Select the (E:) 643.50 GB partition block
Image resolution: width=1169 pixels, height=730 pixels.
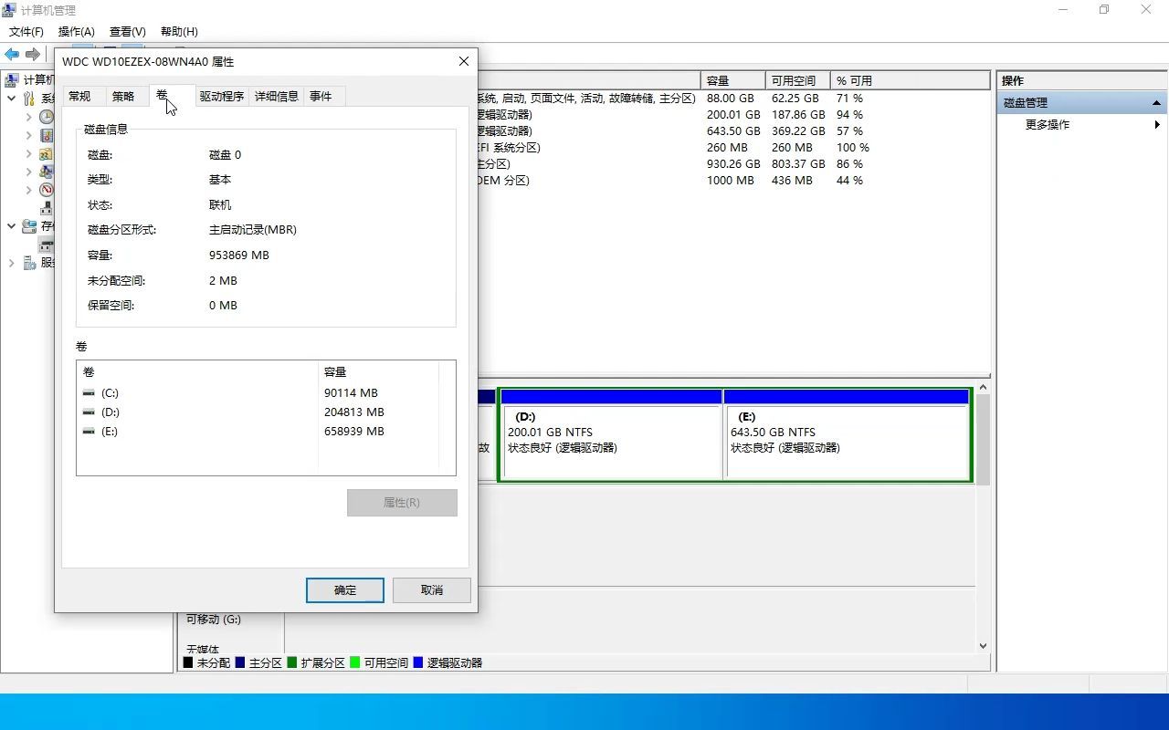[847, 435]
